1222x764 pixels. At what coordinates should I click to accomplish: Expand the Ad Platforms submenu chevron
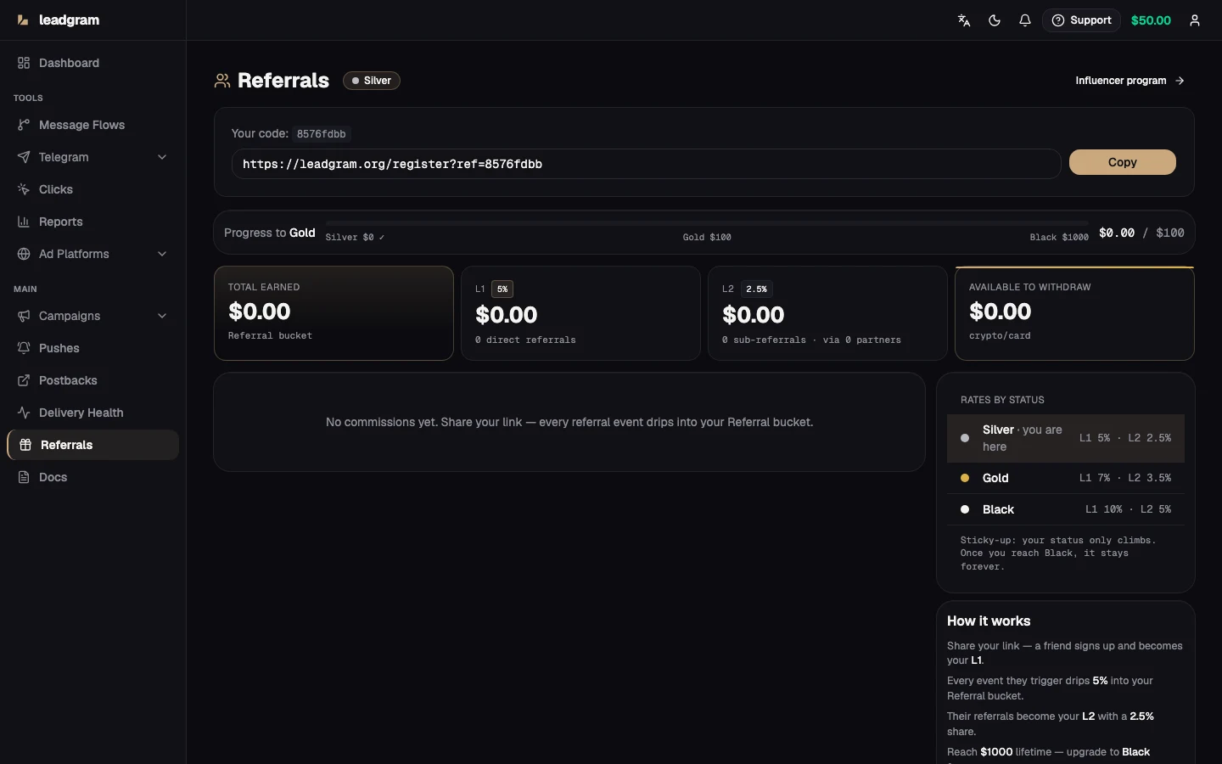point(162,254)
